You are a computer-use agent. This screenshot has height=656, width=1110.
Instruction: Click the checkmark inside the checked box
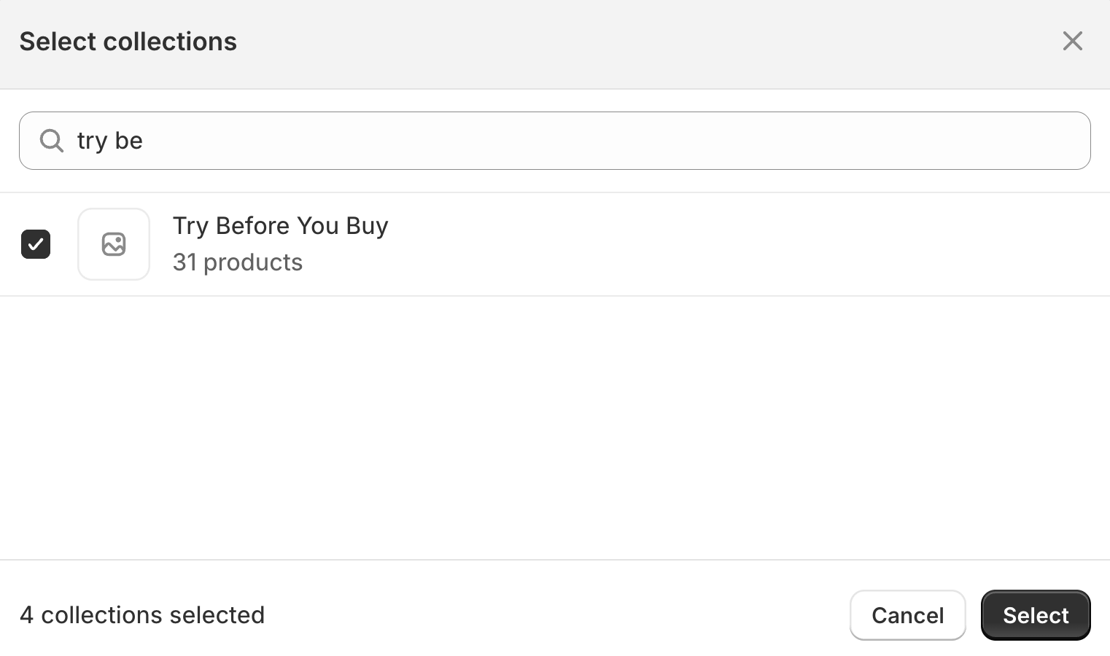click(x=36, y=244)
